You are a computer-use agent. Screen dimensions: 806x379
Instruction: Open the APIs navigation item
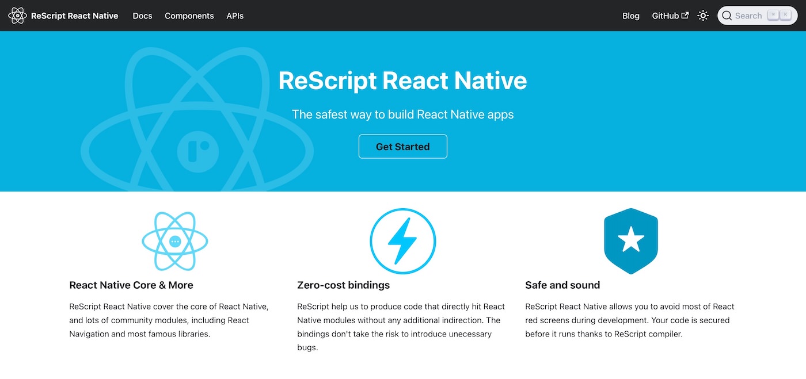(x=235, y=16)
